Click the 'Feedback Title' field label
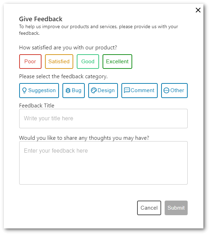 (x=37, y=105)
